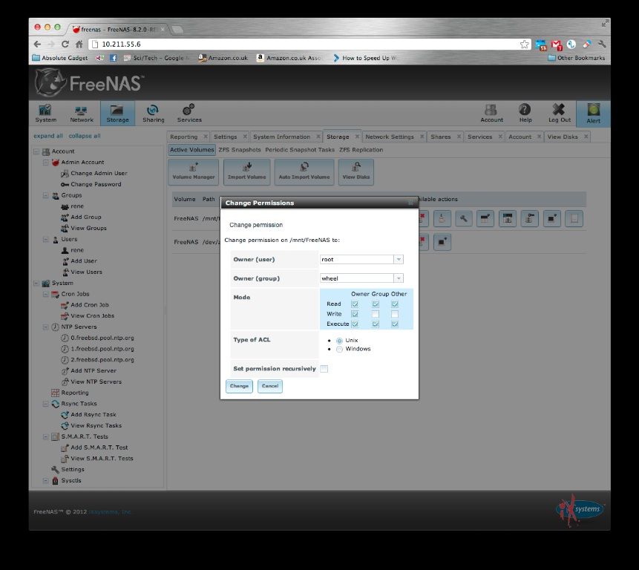Screen dimensions: 639x570
Task: Open Add User in the tree
Action: pos(84,261)
